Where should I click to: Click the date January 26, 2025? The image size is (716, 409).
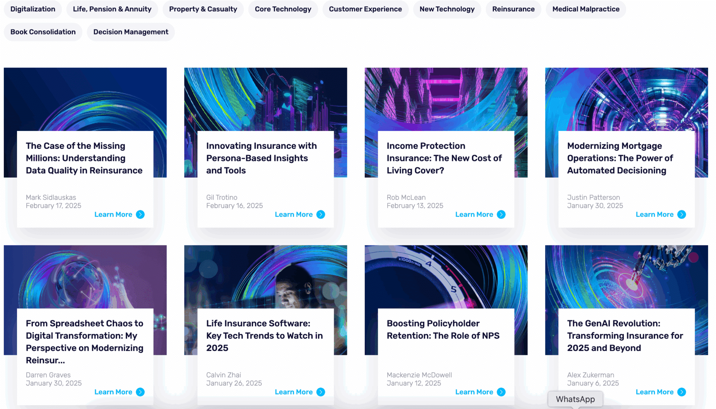tap(234, 383)
